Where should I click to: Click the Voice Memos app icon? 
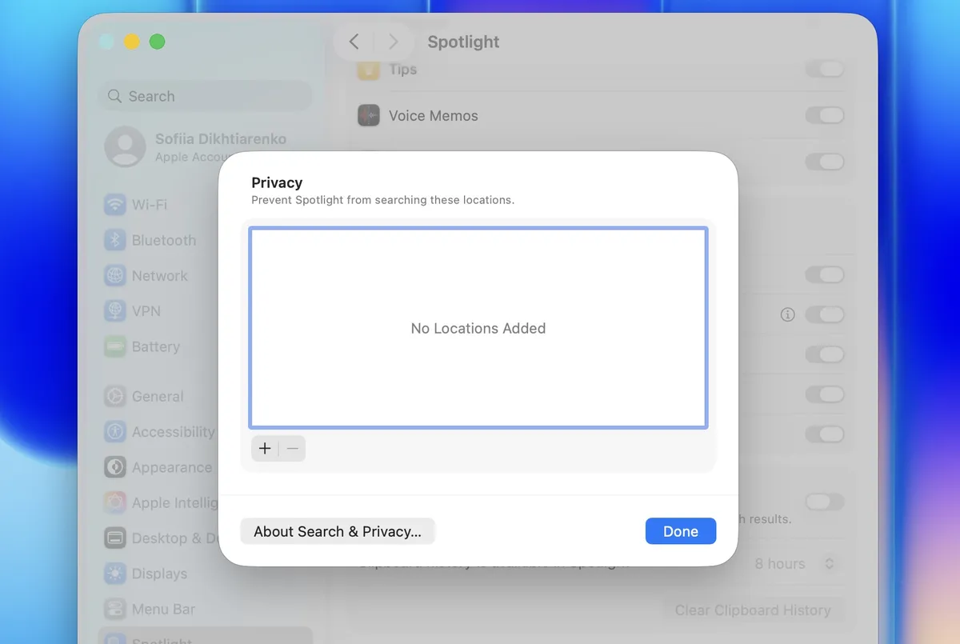pyautogui.click(x=368, y=116)
